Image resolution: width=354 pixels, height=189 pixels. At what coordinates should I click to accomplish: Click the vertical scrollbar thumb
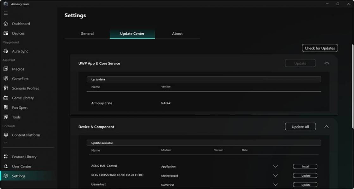click(x=353, y=87)
